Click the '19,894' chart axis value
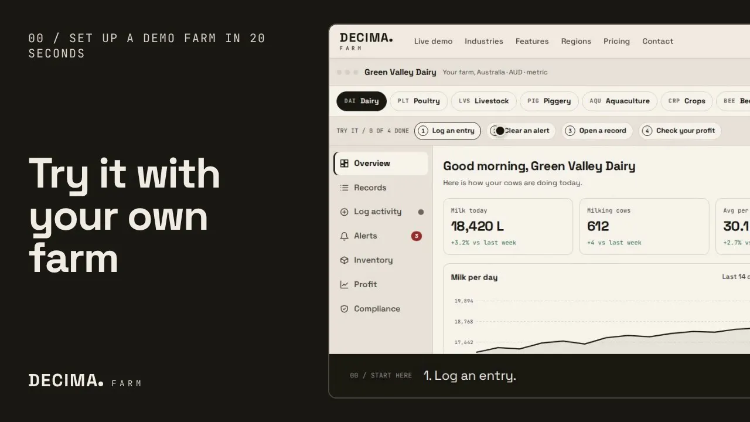Screen dimensions: 750x422 click(463, 301)
